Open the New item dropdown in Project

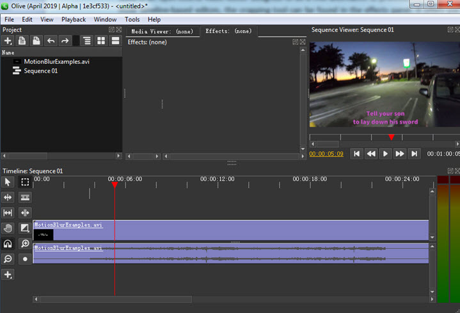point(8,41)
